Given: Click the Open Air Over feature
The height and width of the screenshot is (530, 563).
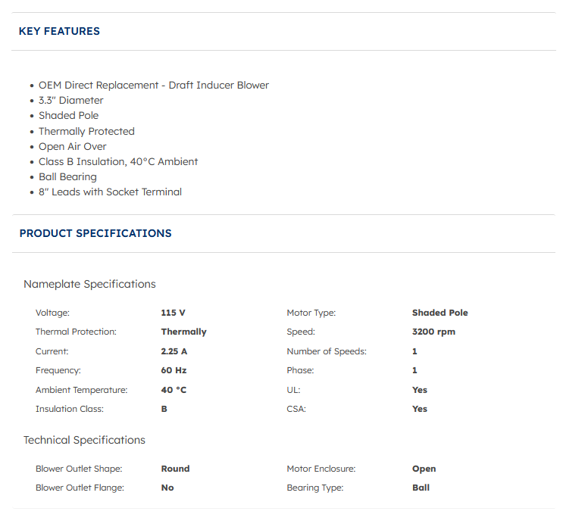Looking at the screenshot, I should pos(73,146).
